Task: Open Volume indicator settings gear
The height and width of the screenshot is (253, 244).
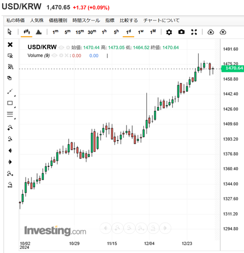Action: pyautogui.click(x=62, y=55)
